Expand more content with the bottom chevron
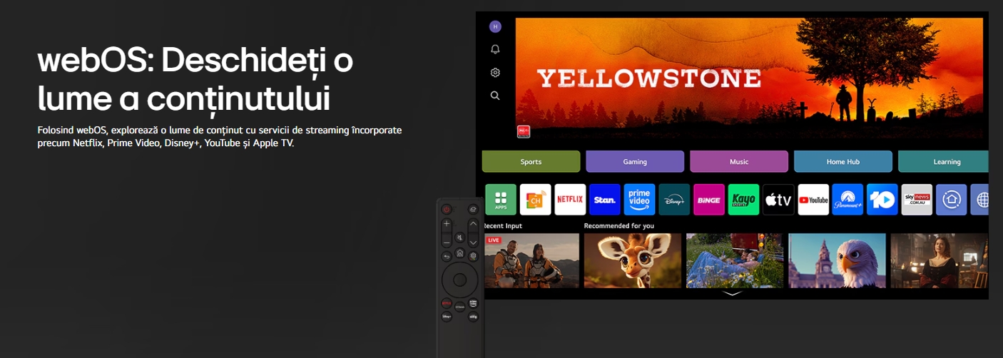 (x=732, y=293)
